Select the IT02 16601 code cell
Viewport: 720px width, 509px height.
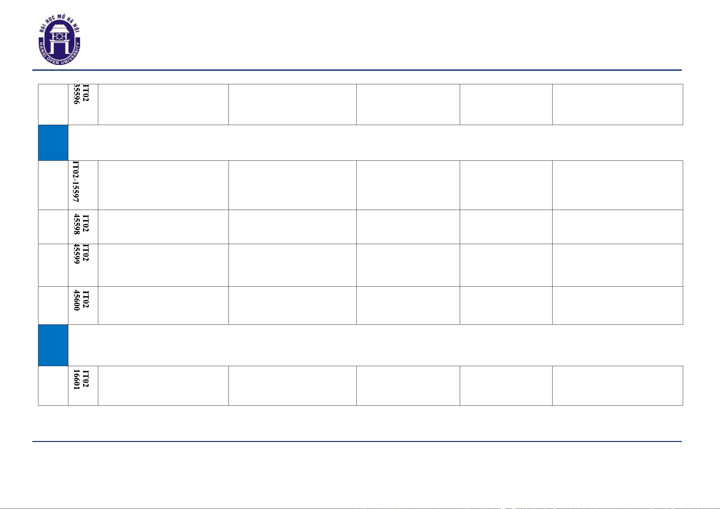(x=83, y=385)
